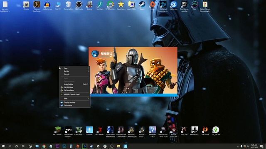Open the Assassin's Creed Origins shortcut
The width and height of the screenshot is (266, 149).
pyautogui.click(x=131, y=132)
